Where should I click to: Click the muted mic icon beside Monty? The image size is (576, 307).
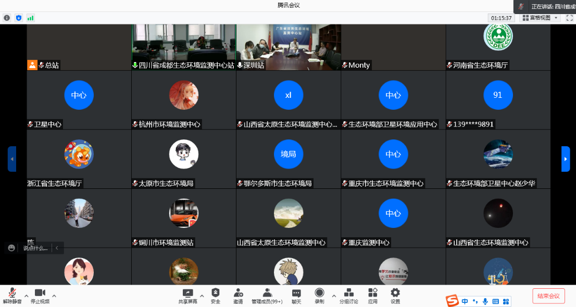(345, 66)
